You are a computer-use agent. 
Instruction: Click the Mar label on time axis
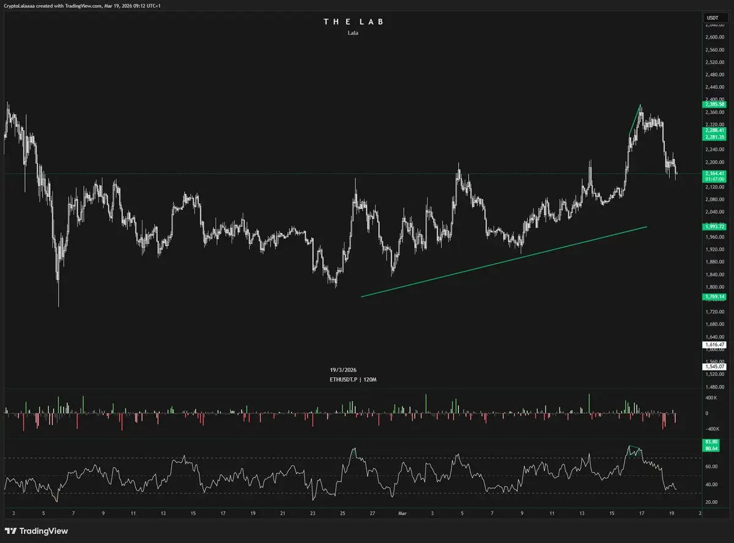(x=402, y=514)
